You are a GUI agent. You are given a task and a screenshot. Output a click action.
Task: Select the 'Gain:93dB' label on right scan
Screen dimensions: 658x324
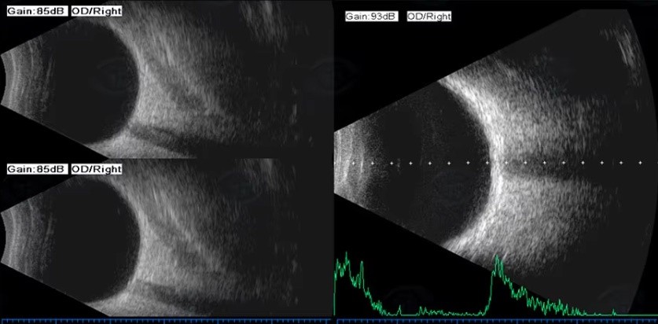point(371,17)
